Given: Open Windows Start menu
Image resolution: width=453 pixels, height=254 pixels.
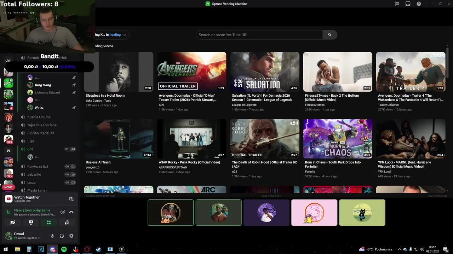Looking at the screenshot, I should coord(6,249).
